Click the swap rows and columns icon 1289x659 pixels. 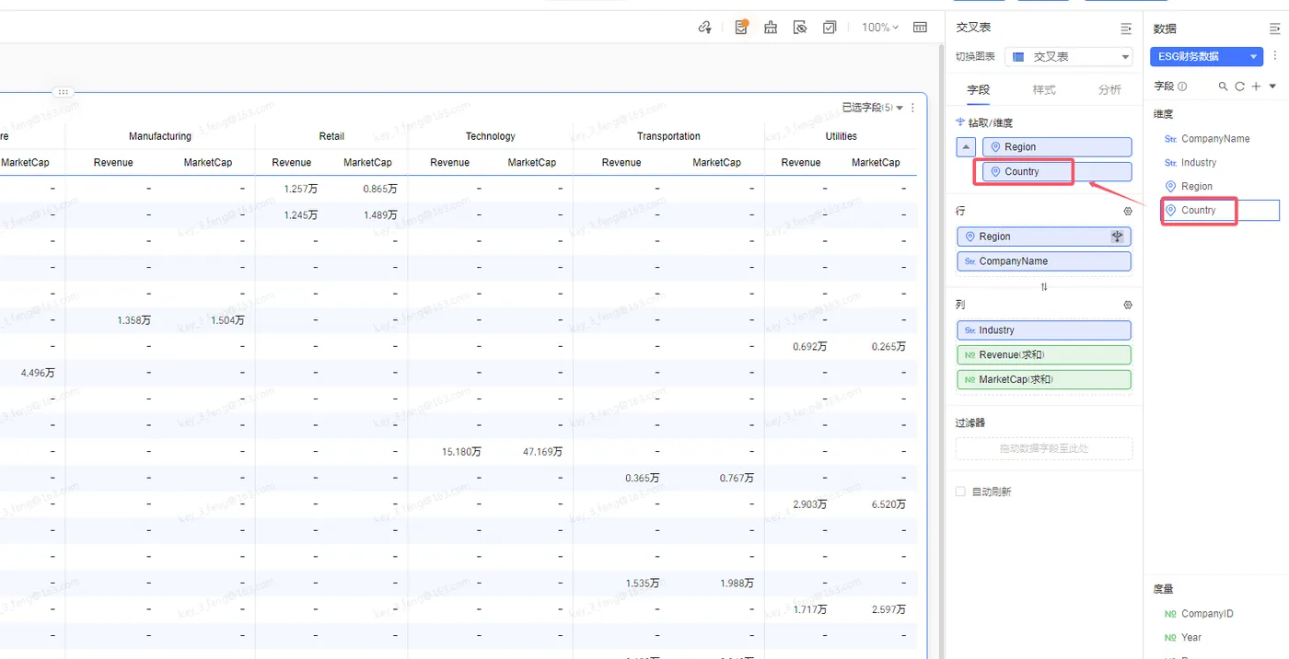(1044, 286)
